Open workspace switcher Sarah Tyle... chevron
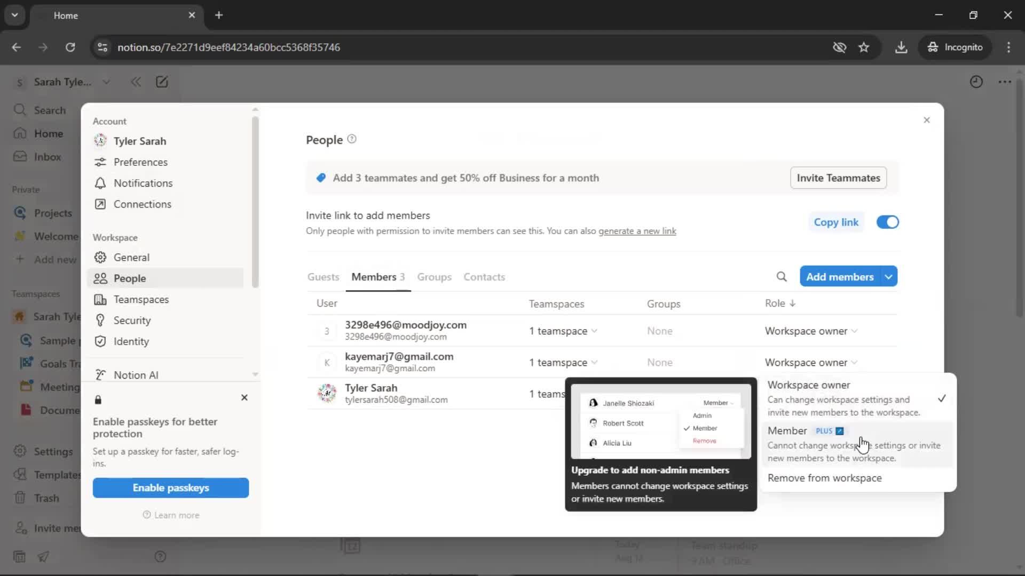 [x=106, y=82]
